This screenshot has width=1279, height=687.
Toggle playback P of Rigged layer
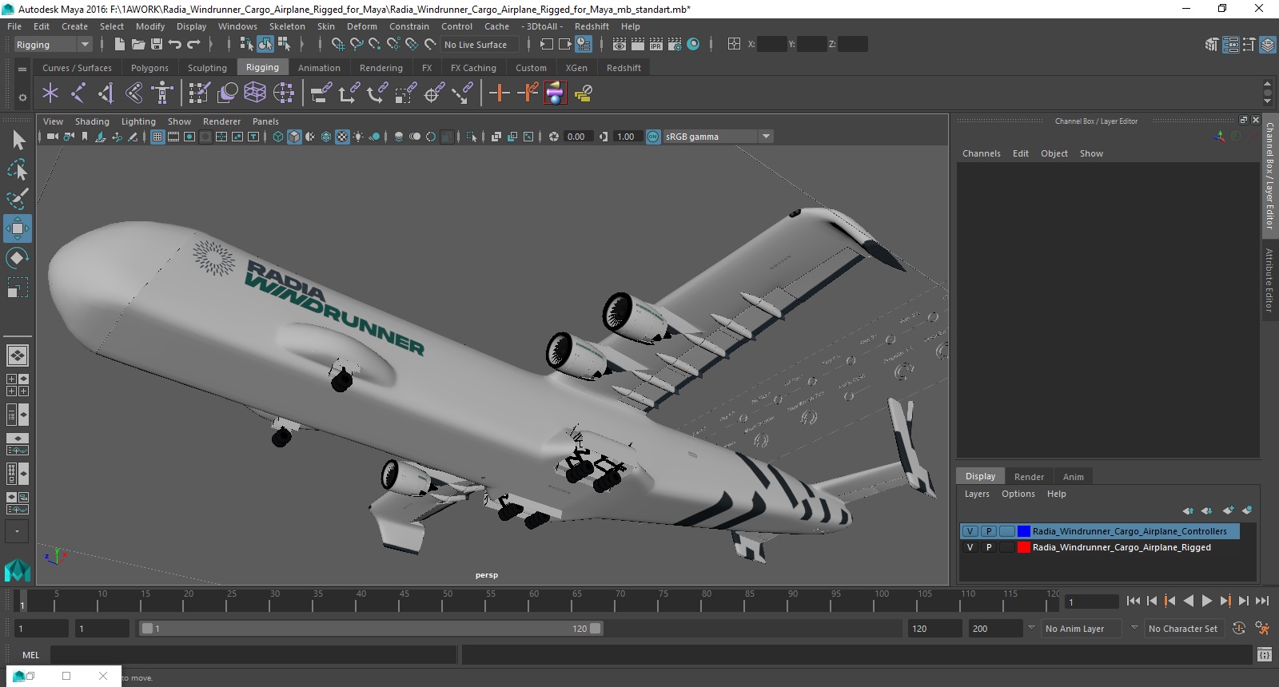(989, 547)
